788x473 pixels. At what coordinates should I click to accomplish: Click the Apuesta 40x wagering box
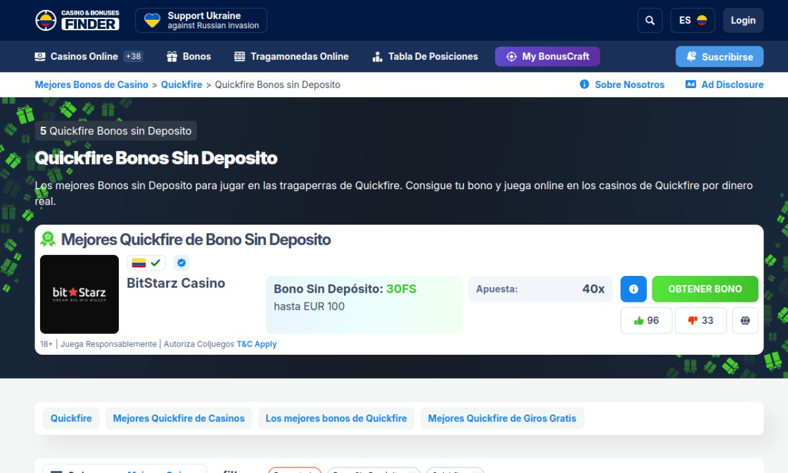[x=541, y=289]
